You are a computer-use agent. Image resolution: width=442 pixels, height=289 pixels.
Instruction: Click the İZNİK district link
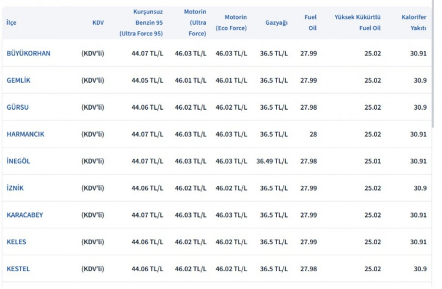point(15,188)
